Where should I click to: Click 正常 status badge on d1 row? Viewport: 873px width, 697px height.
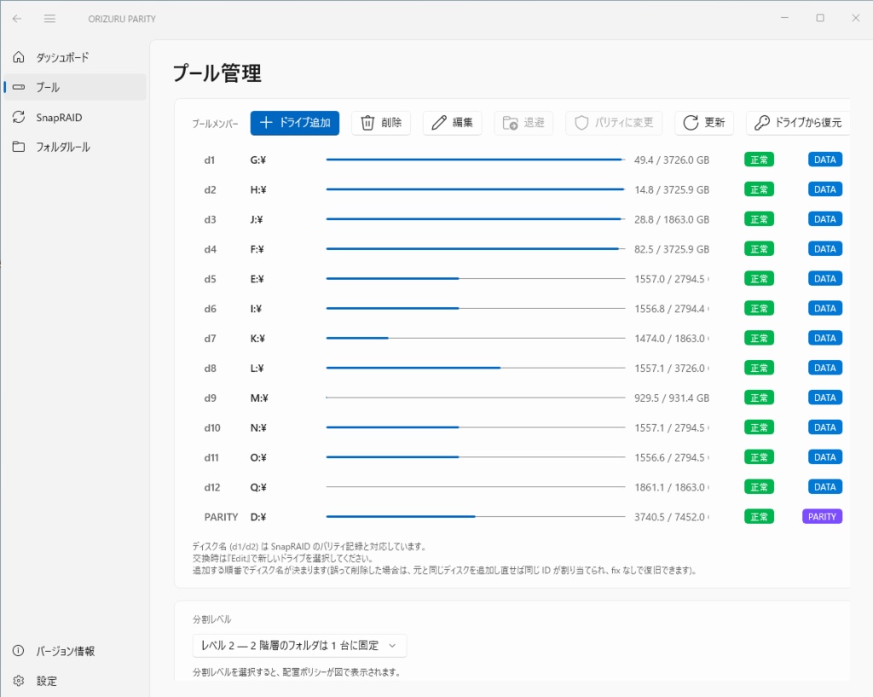(759, 160)
